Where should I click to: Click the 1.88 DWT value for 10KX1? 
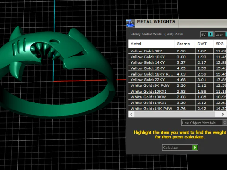202,91
